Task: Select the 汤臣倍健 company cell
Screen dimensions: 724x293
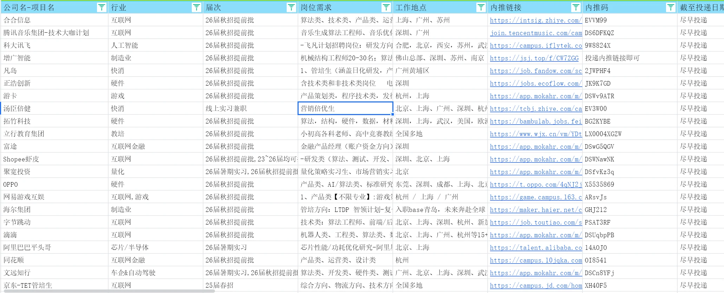Action: point(54,109)
